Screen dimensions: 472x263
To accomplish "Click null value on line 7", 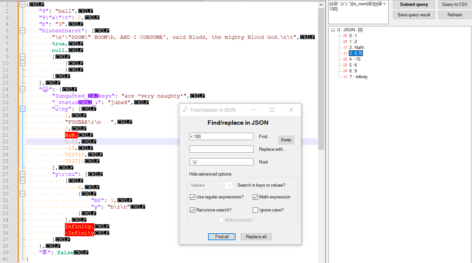I will (x=58, y=50).
